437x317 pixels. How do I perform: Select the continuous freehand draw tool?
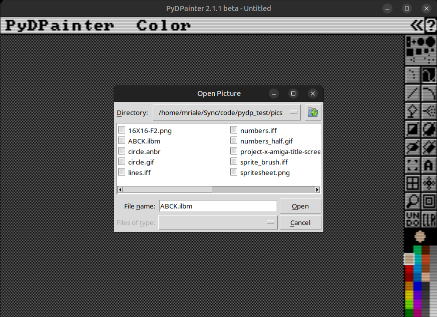point(428,74)
